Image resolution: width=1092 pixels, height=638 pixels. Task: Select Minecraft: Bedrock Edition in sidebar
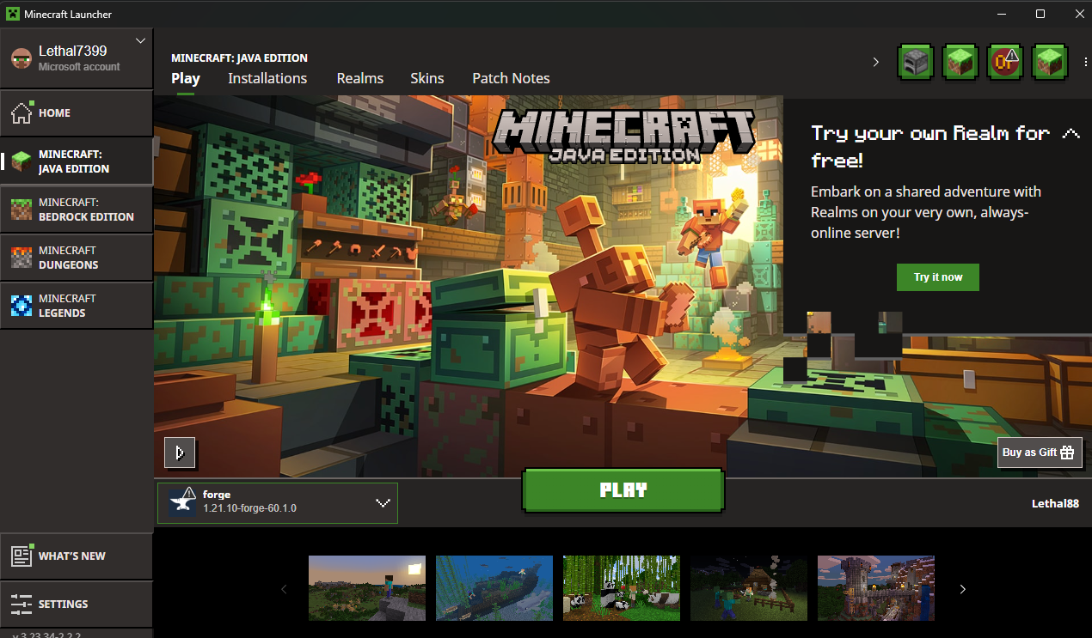pos(77,210)
